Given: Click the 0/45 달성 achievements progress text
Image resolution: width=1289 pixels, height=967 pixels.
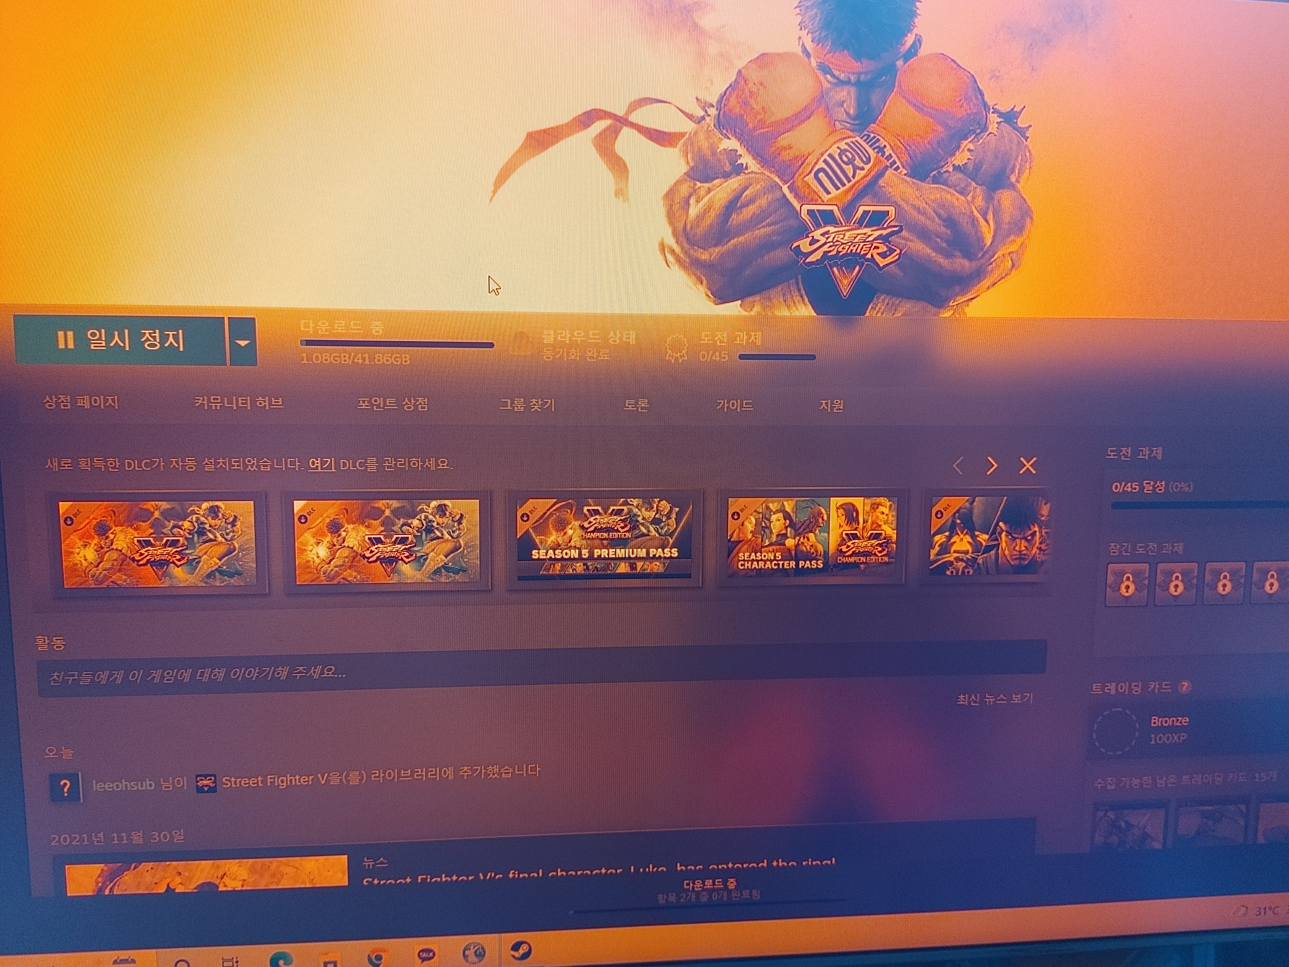Looking at the screenshot, I should (1152, 487).
